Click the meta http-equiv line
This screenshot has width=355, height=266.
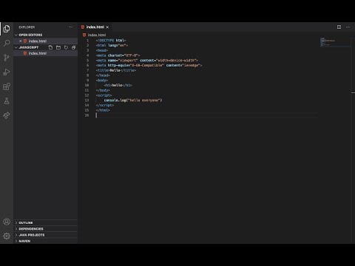pos(149,65)
